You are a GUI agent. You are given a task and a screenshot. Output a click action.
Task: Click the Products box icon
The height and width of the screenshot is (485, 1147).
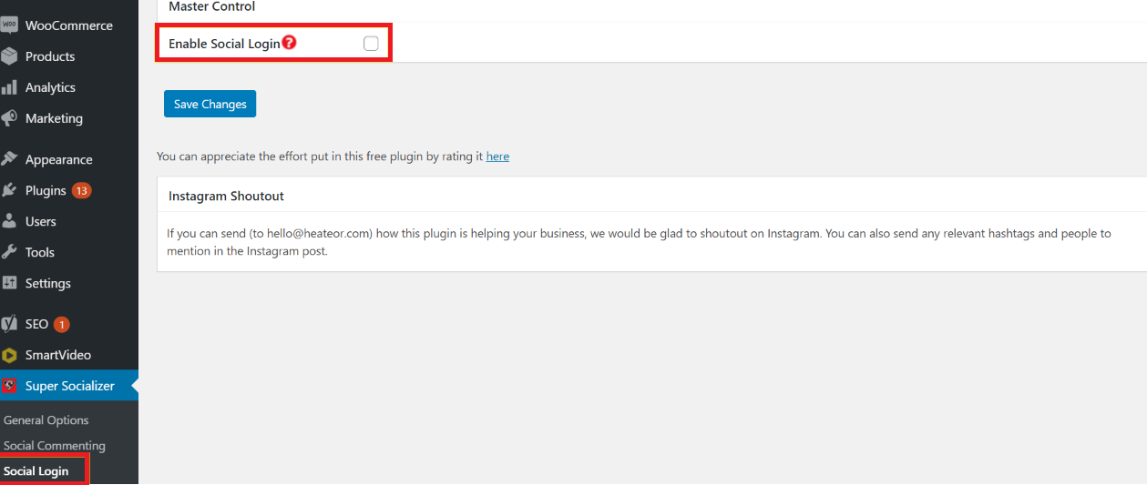(9, 56)
